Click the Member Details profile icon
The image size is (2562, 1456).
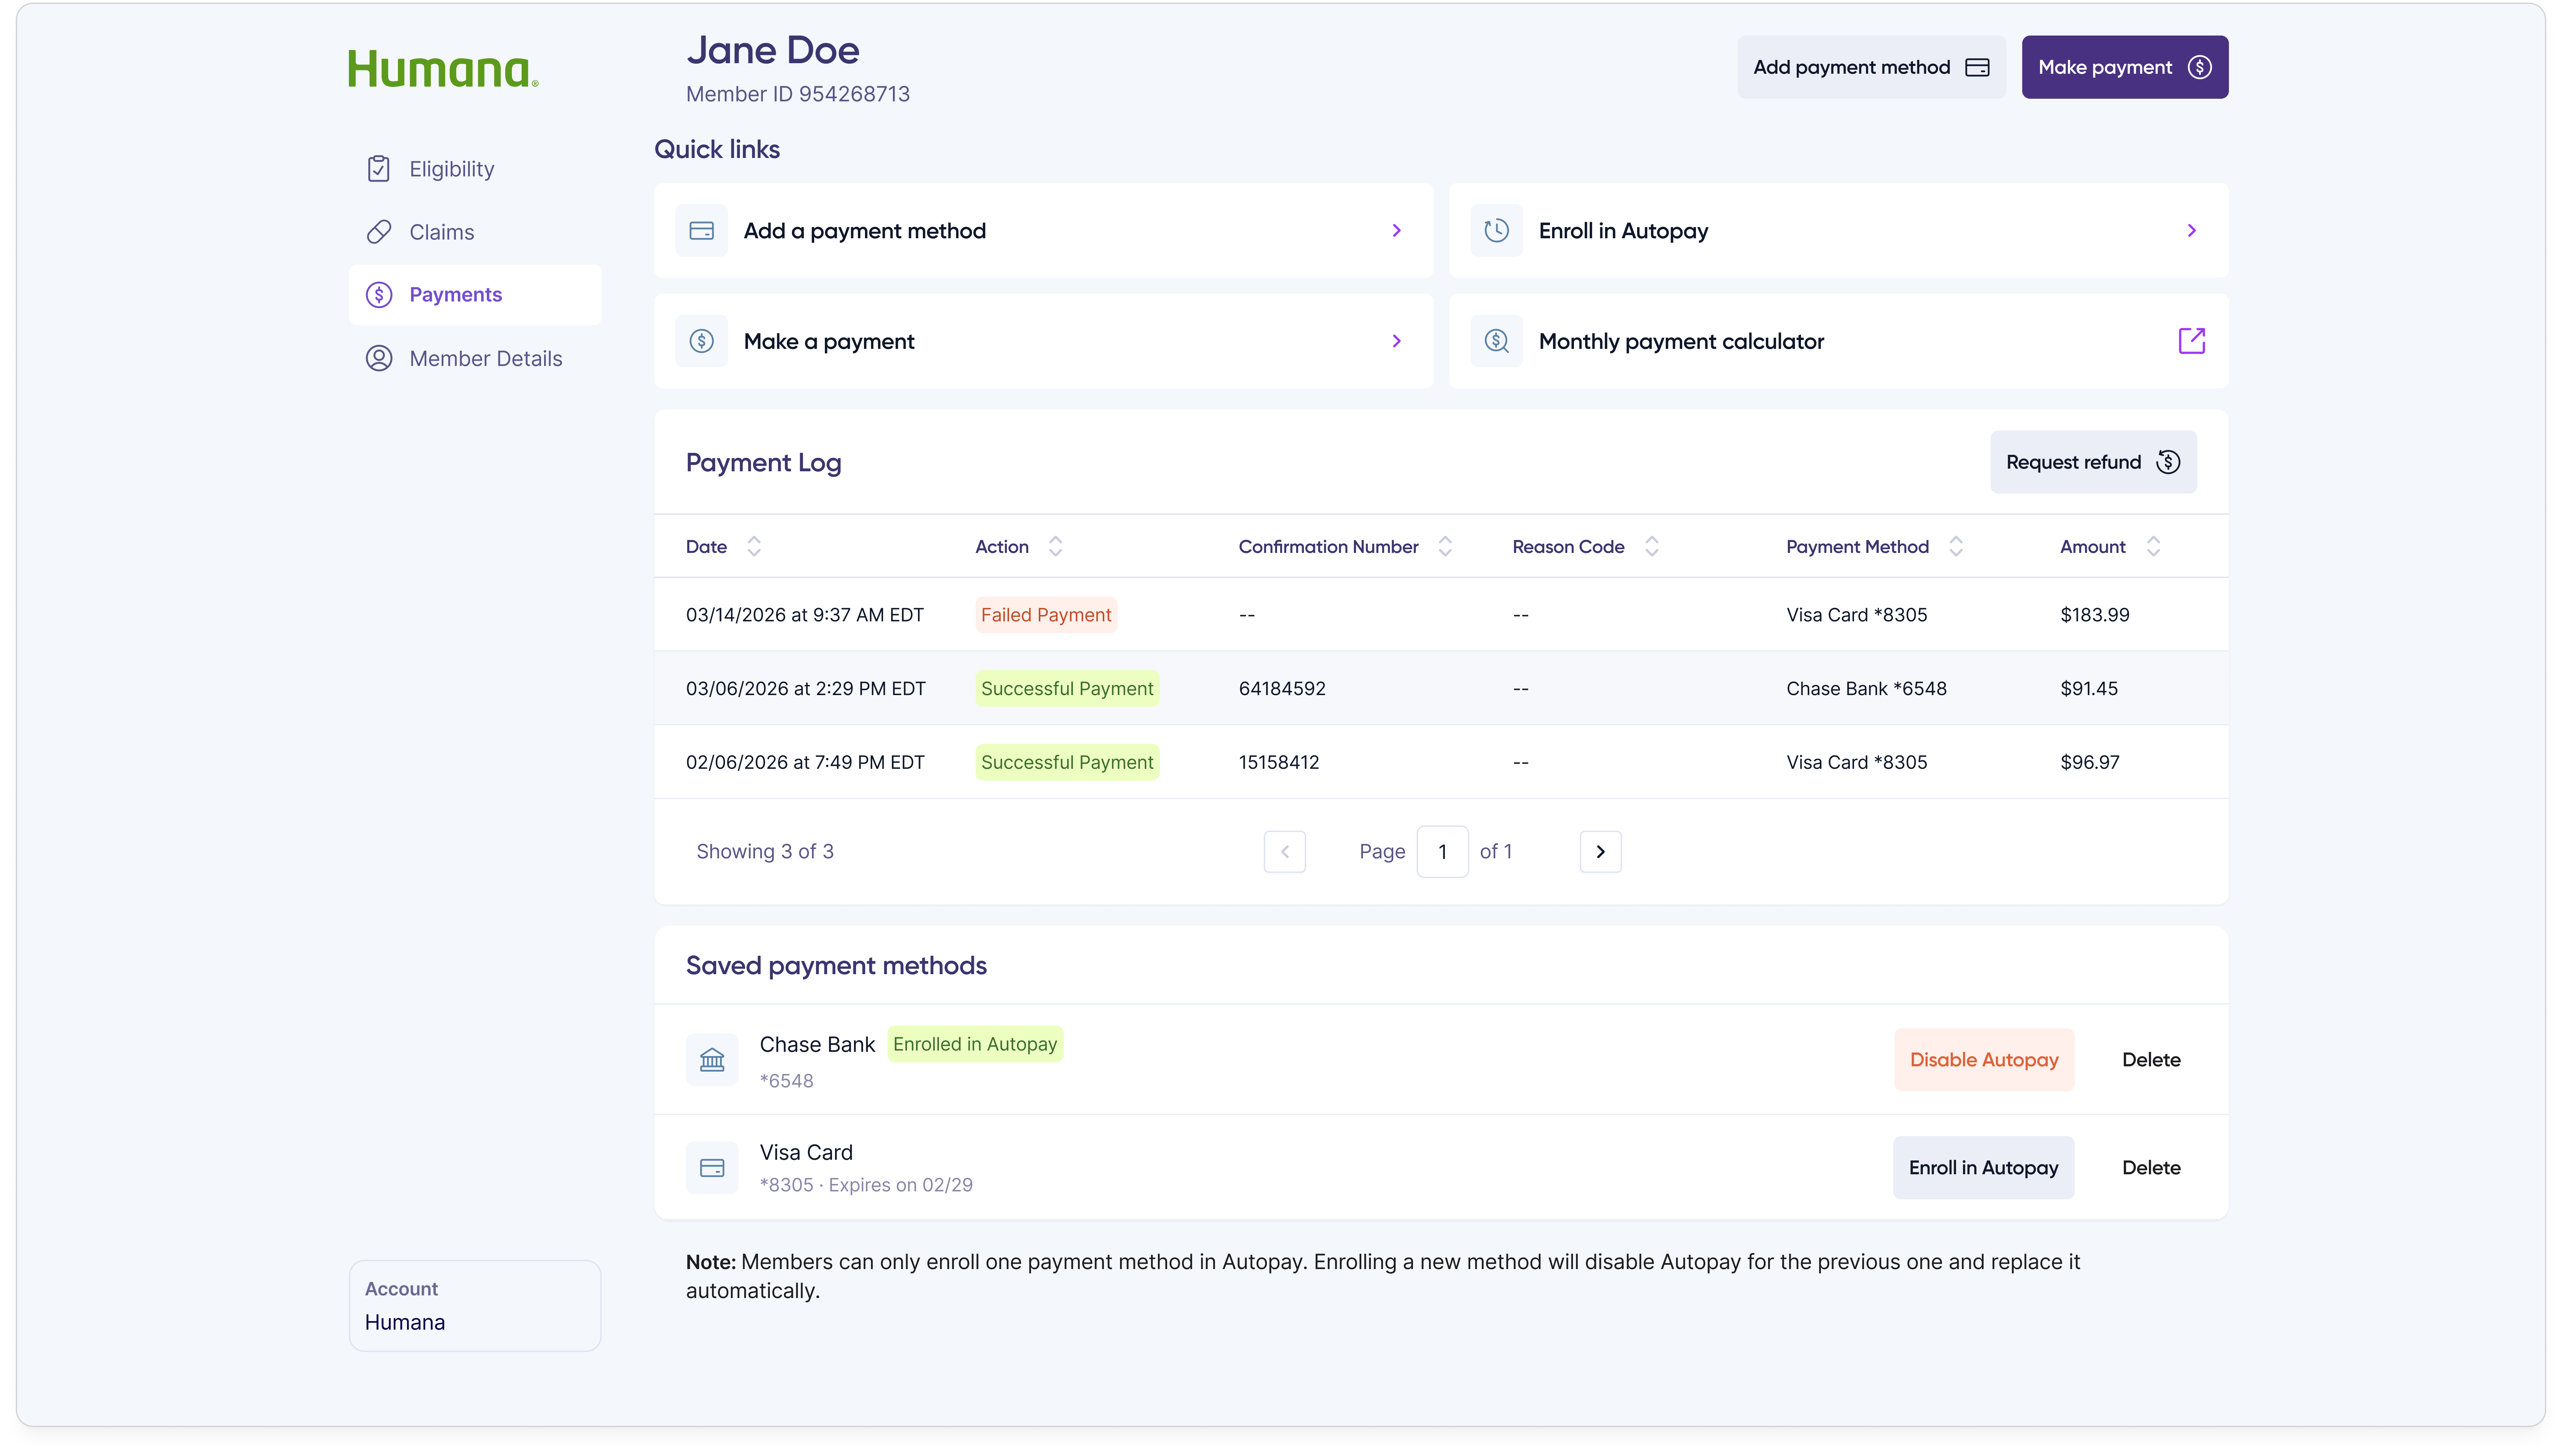[x=379, y=358]
